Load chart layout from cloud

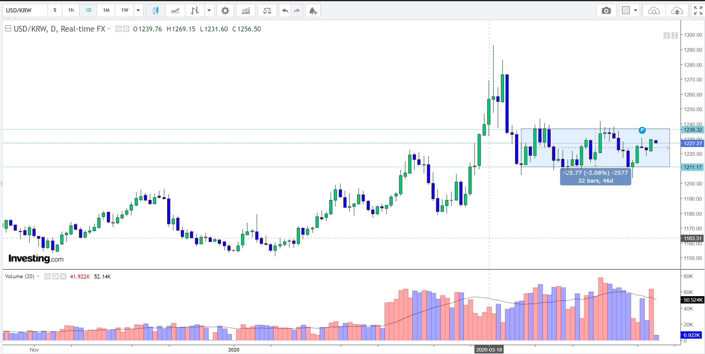point(654,11)
